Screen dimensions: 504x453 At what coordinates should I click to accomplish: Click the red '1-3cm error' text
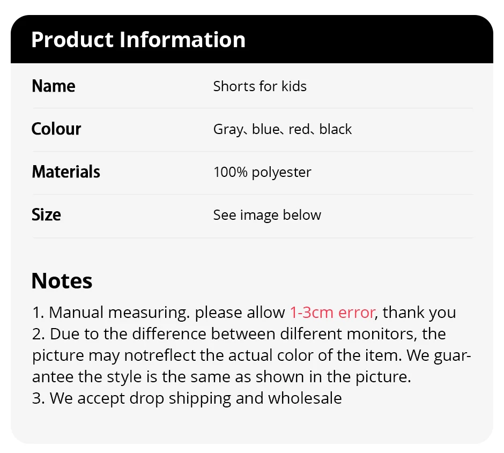click(332, 313)
